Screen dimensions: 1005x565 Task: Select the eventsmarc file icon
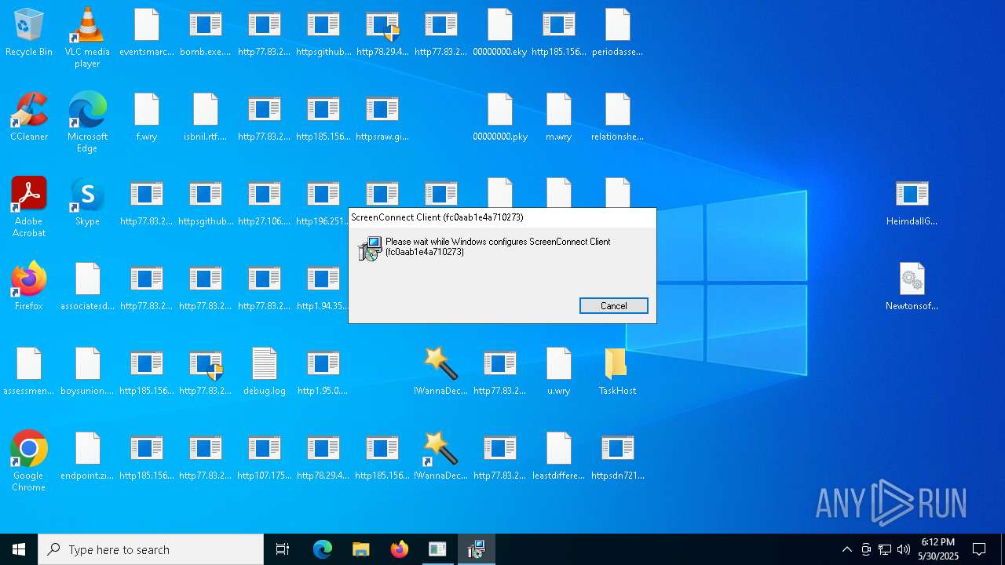tap(147, 32)
